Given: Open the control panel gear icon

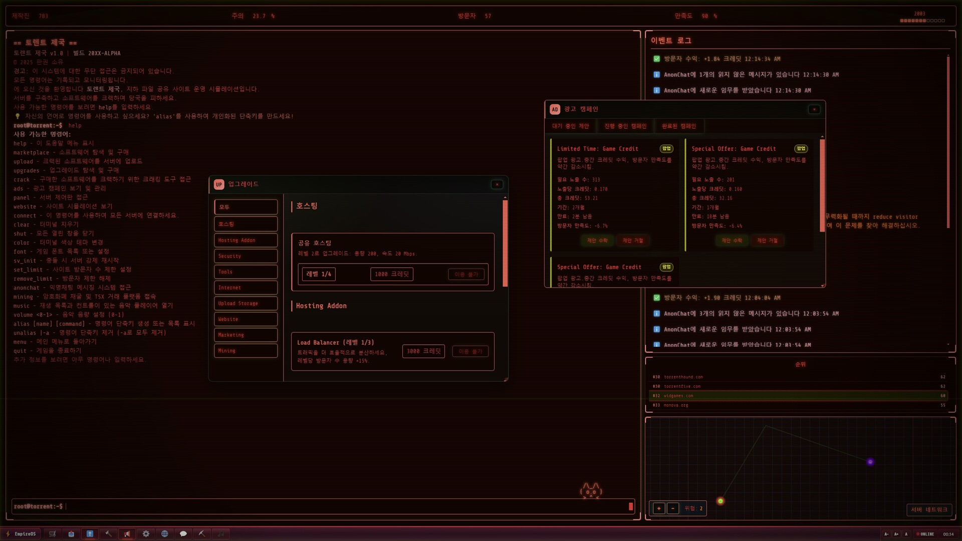Looking at the screenshot, I should click(x=146, y=534).
